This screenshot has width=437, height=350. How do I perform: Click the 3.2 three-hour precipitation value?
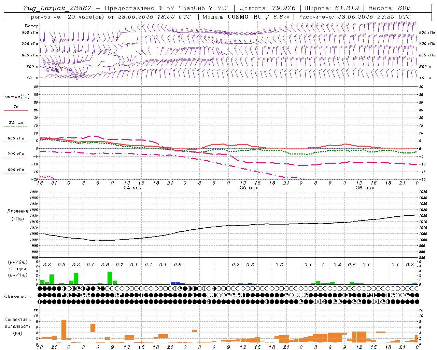click(x=76, y=265)
